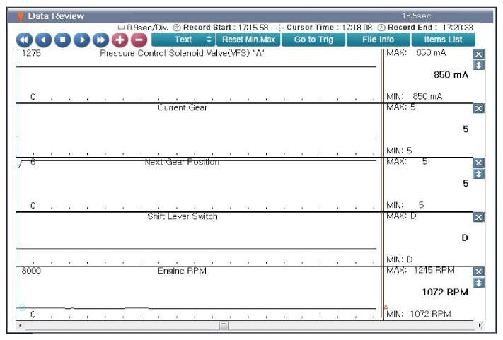The image size is (503, 340).
Task: Click the cyan marker B in Engine RPM
Action: (22, 307)
